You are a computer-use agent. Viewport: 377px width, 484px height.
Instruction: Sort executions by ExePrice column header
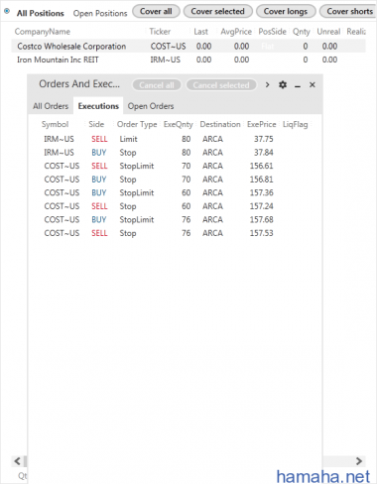pyautogui.click(x=262, y=124)
